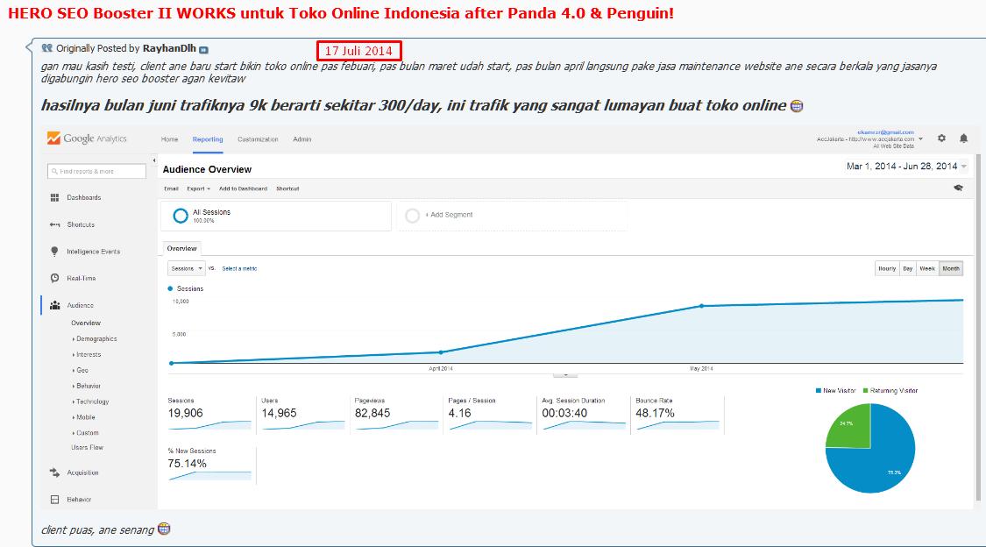This screenshot has width=986, height=547.
Task: Open RayhanDlh's profile link
Action: 169,48
